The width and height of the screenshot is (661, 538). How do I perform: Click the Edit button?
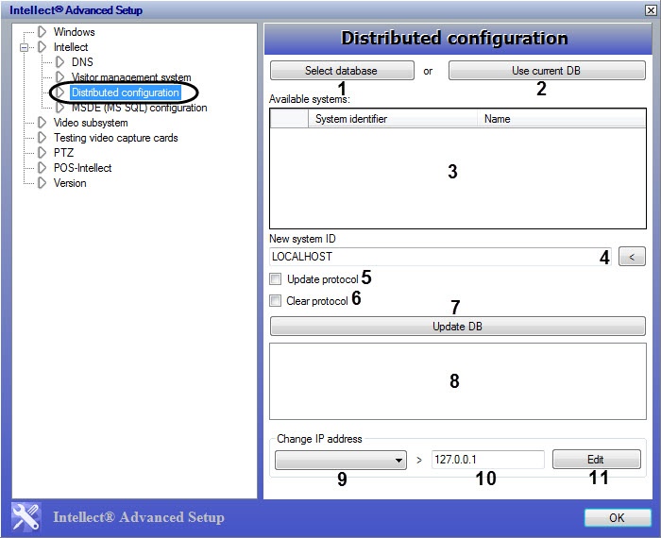[597, 460]
